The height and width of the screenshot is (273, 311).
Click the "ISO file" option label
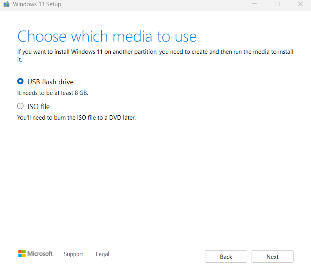[x=38, y=106]
